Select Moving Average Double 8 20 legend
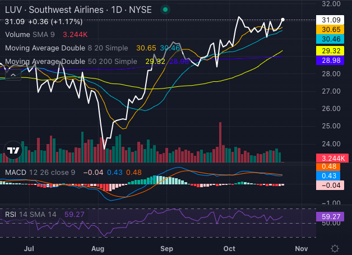 (66, 48)
